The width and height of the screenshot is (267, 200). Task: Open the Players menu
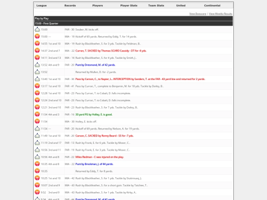click(x=97, y=5)
